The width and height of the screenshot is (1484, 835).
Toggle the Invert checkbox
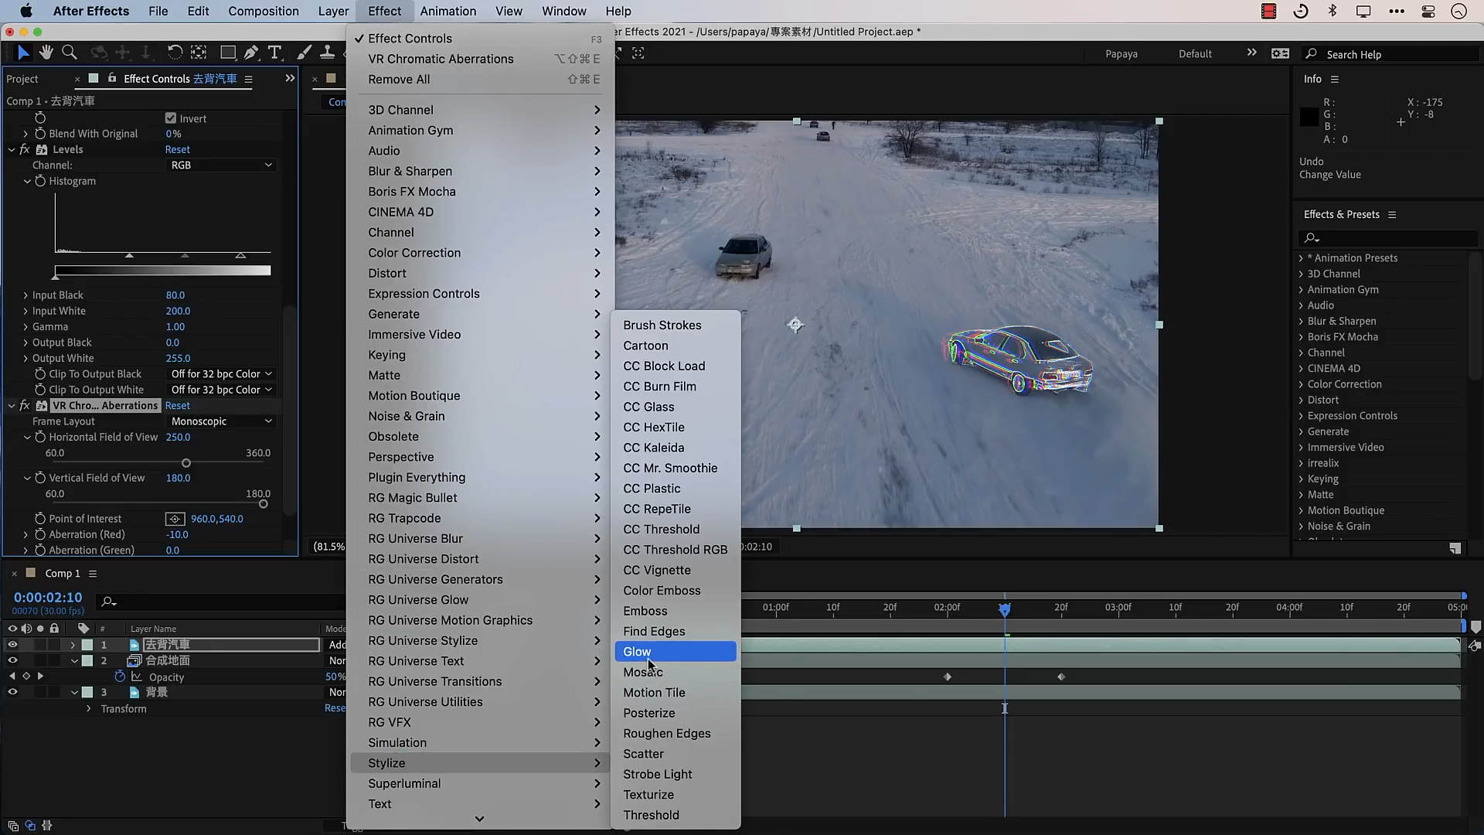coord(171,118)
